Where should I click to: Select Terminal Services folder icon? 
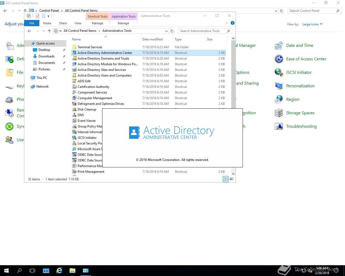coord(74,47)
